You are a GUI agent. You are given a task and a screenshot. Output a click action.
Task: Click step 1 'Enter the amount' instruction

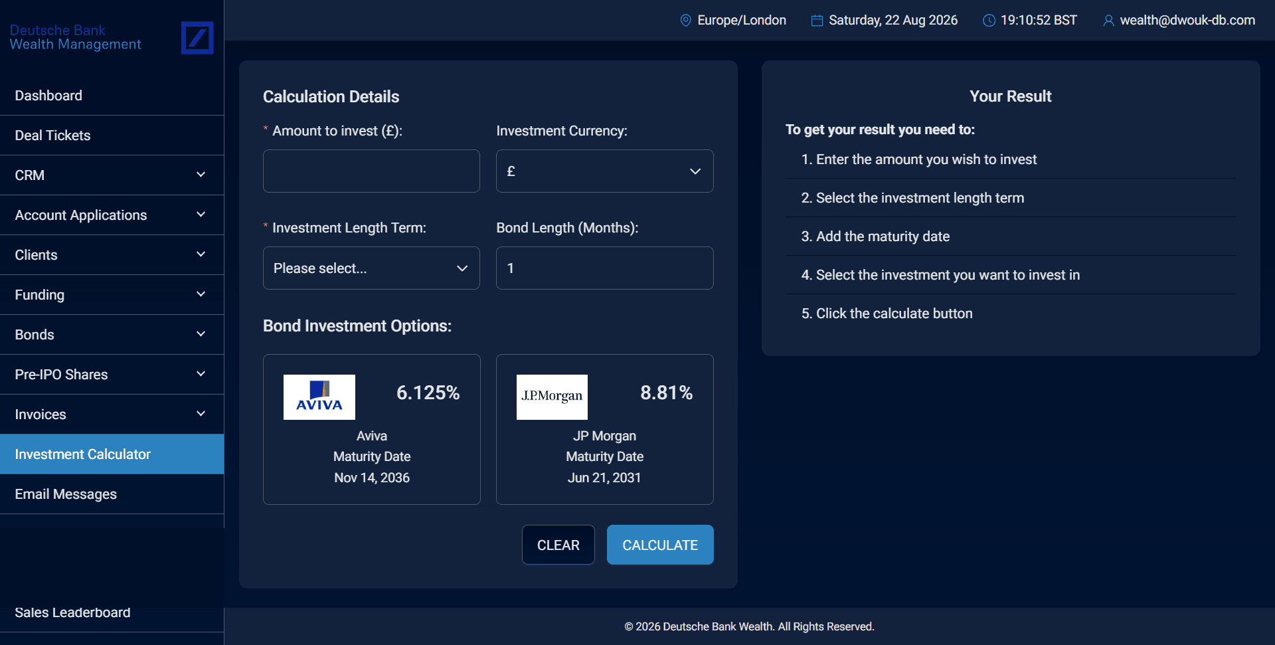(919, 159)
